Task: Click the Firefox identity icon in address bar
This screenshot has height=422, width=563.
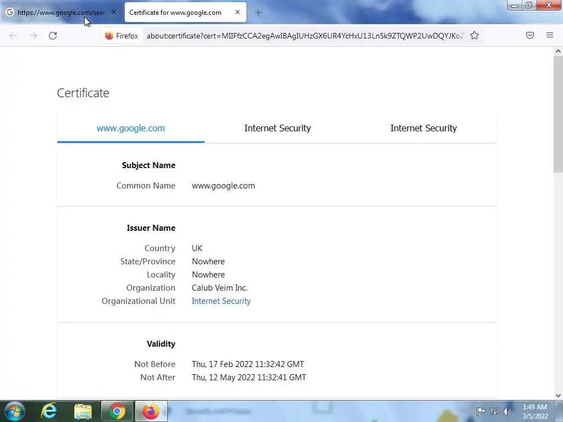Action: (x=122, y=36)
